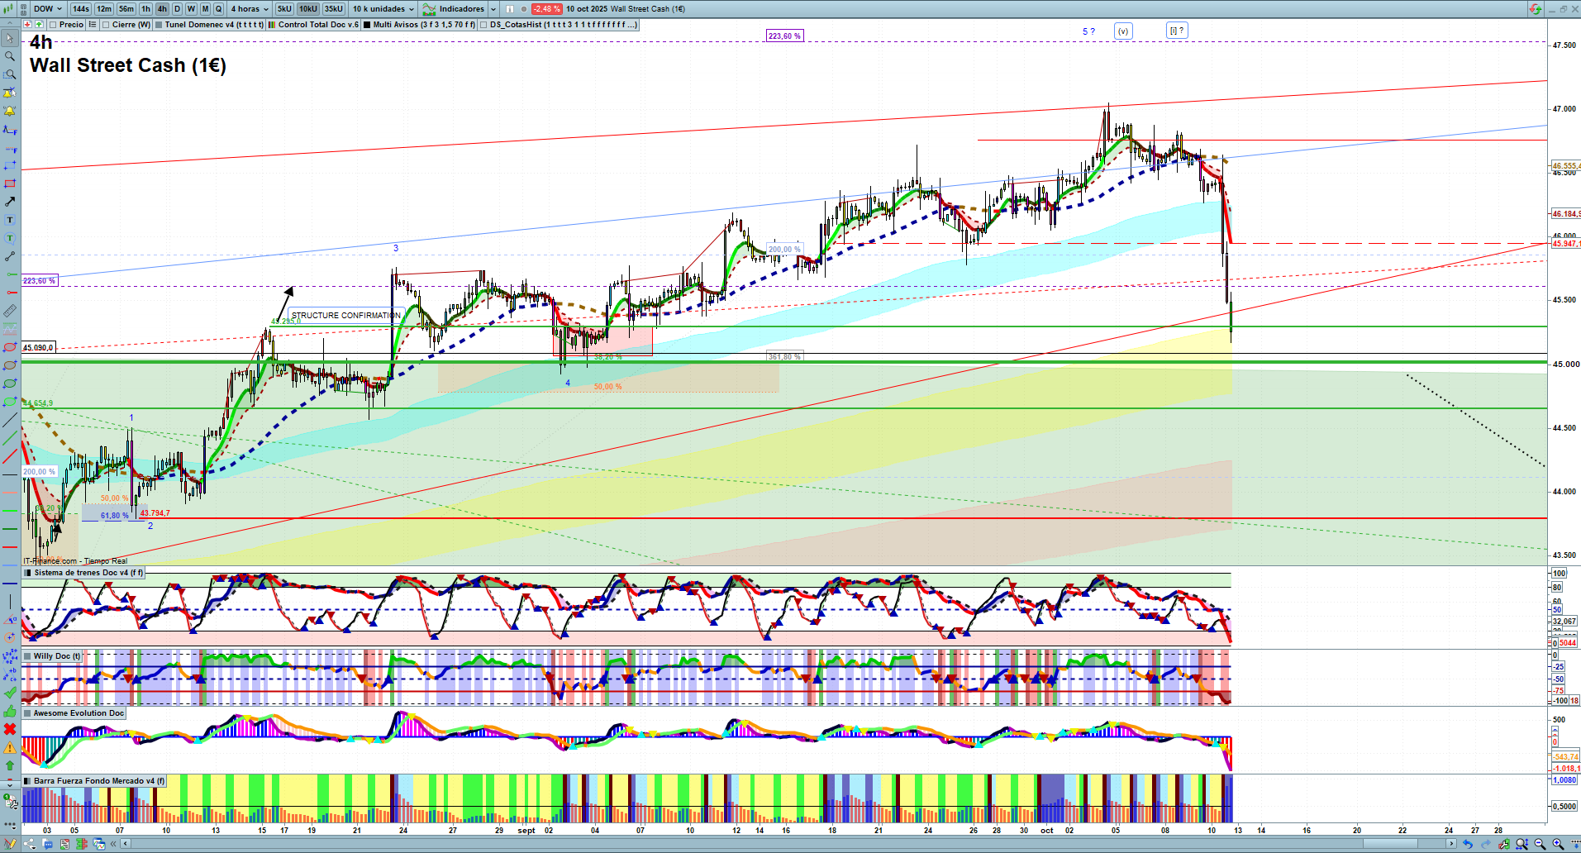Select the 56m timeframe

[x=126, y=9]
